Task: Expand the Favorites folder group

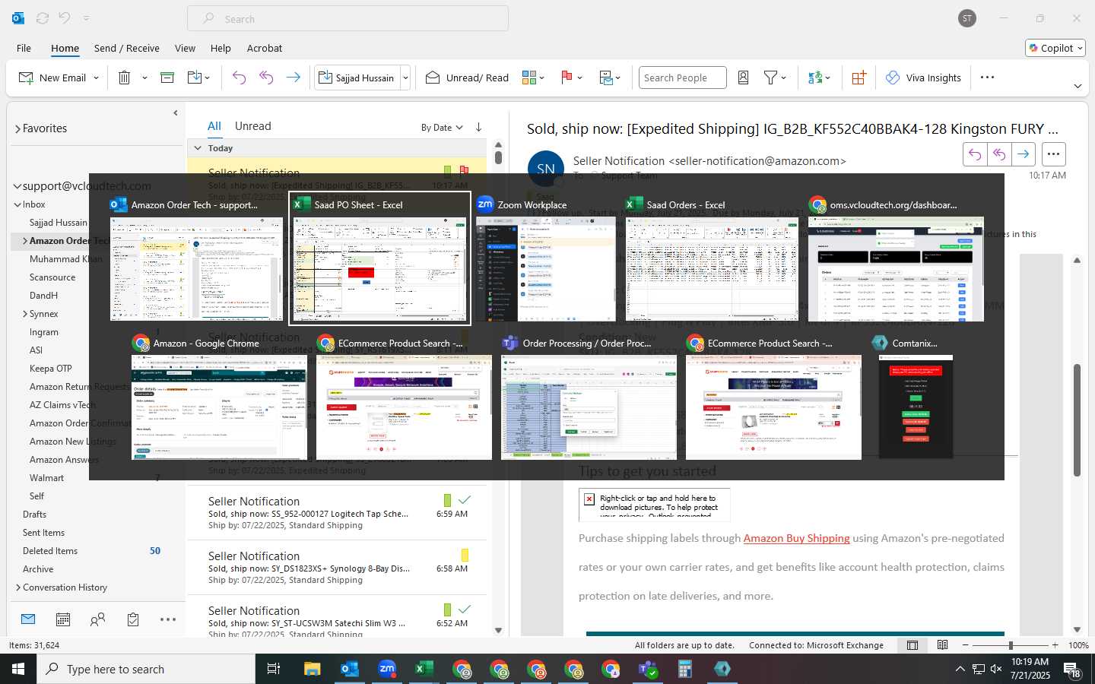Action: [x=17, y=129]
